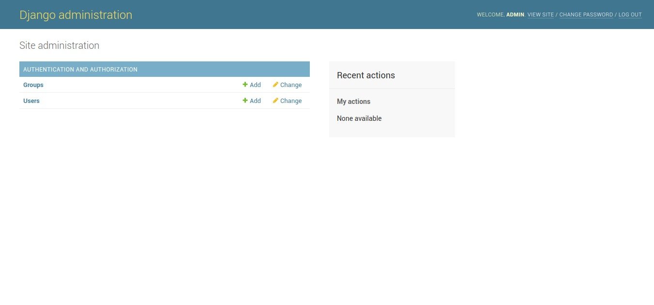Click the ADMIN username in welcome text
This screenshot has width=654, height=305.
[515, 15]
